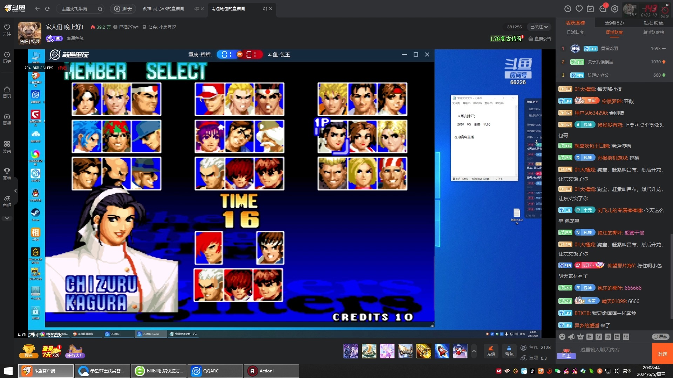The image size is (673, 378).
Task: Toggle the 超 chat option button
Action: tap(599, 337)
